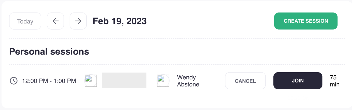Select the gray placeholder name block

(x=124, y=80)
